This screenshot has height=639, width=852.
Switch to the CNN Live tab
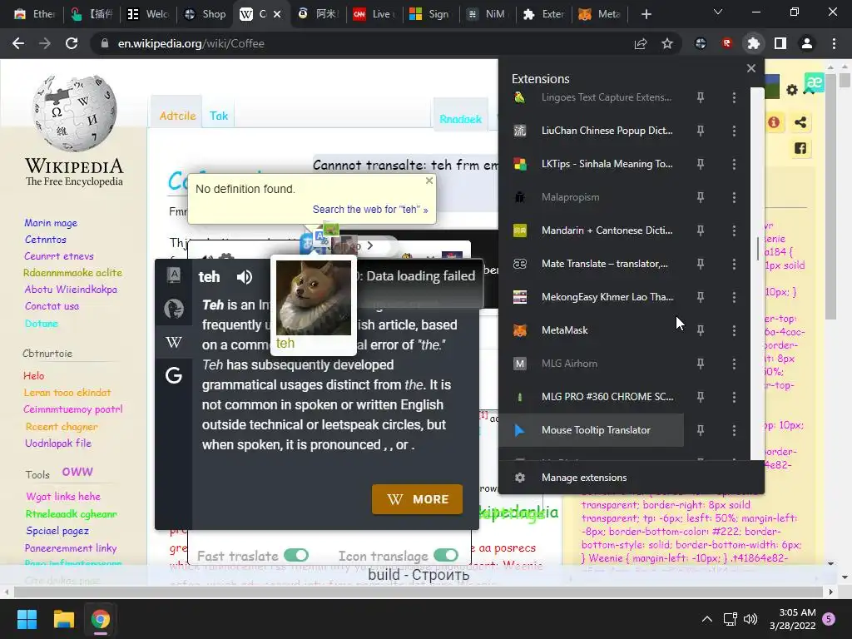pyautogui.click(x=375, y=14)
